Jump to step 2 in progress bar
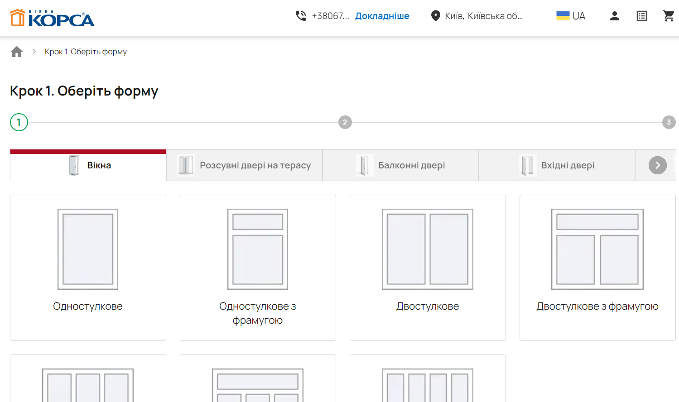The width and height of the screenshot is (679, 402). [x=345, y=122]
